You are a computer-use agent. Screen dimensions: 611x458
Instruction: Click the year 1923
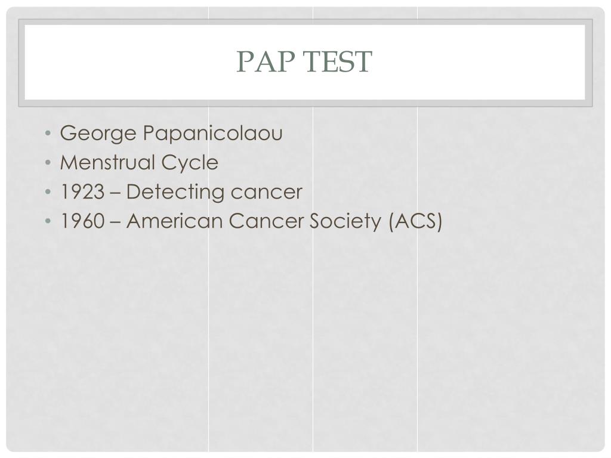(82, 192)
